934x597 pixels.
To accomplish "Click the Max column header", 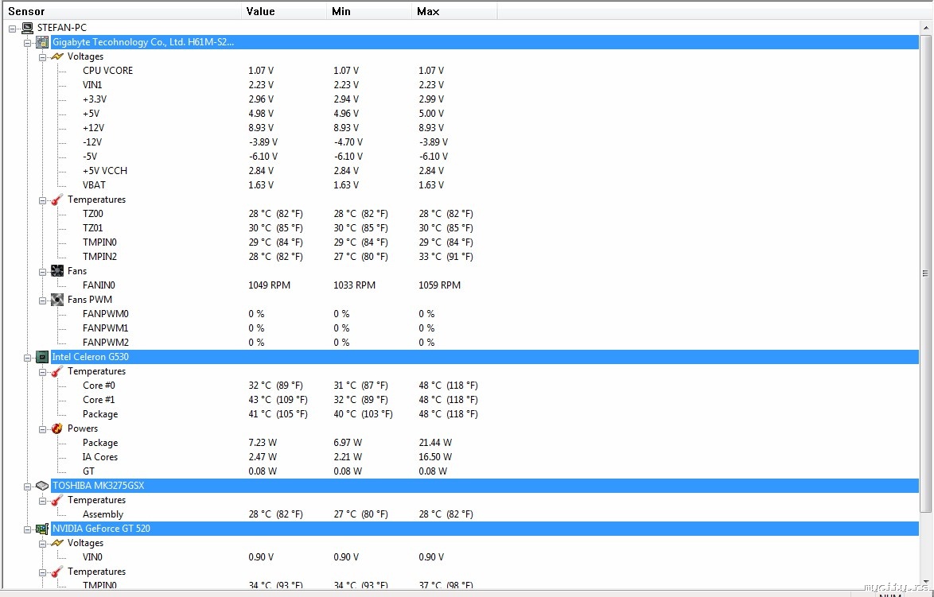I will 454,11.
